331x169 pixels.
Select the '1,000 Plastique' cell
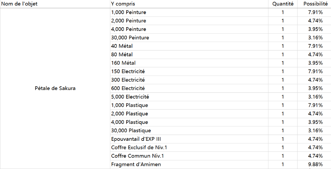(x=189, y=105)
